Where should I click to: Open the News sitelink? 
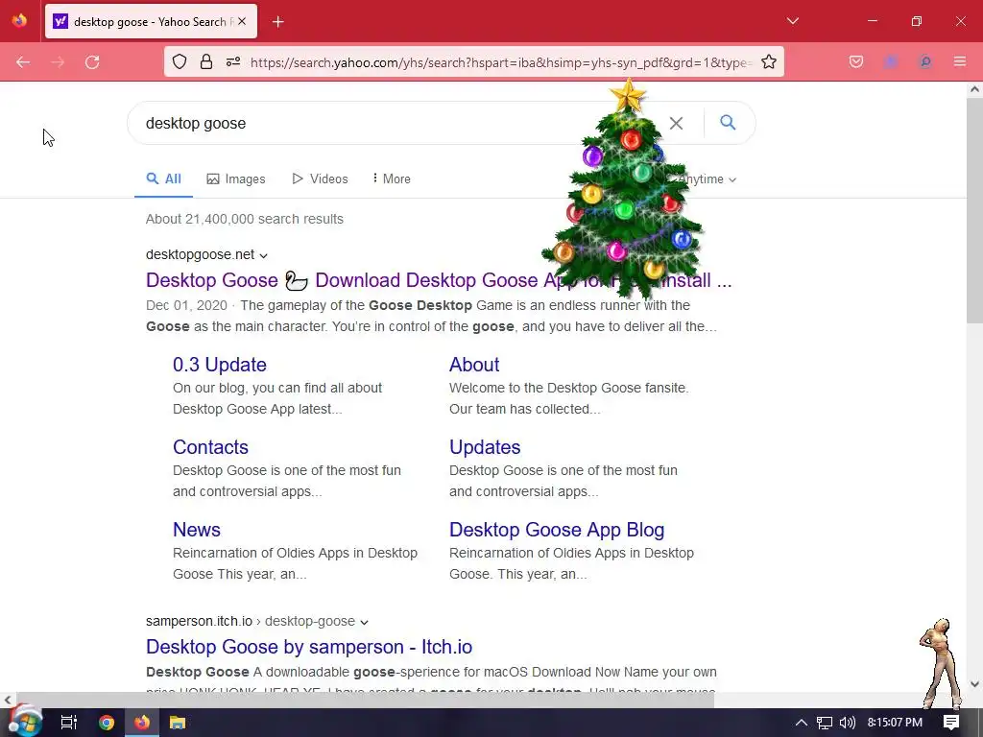pos(196,530)
